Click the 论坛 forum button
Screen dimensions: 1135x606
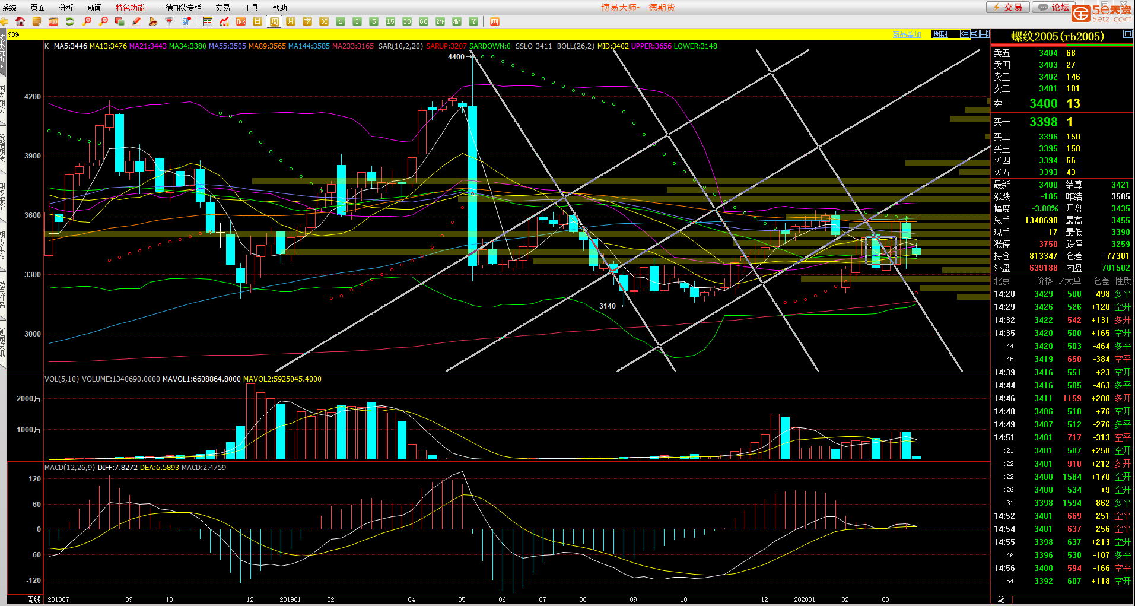[x=1054, y=7]
